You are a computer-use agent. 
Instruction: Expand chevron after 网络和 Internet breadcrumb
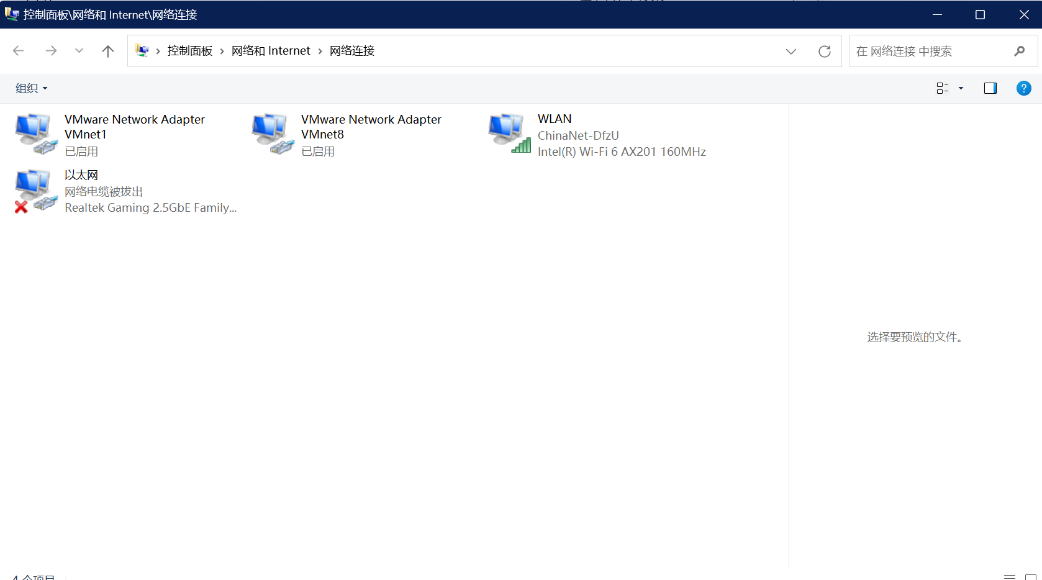(x=320, y=51)
